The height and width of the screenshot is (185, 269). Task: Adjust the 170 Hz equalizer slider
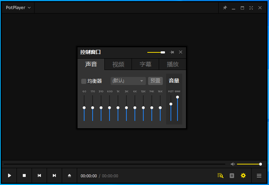(93, 108)
